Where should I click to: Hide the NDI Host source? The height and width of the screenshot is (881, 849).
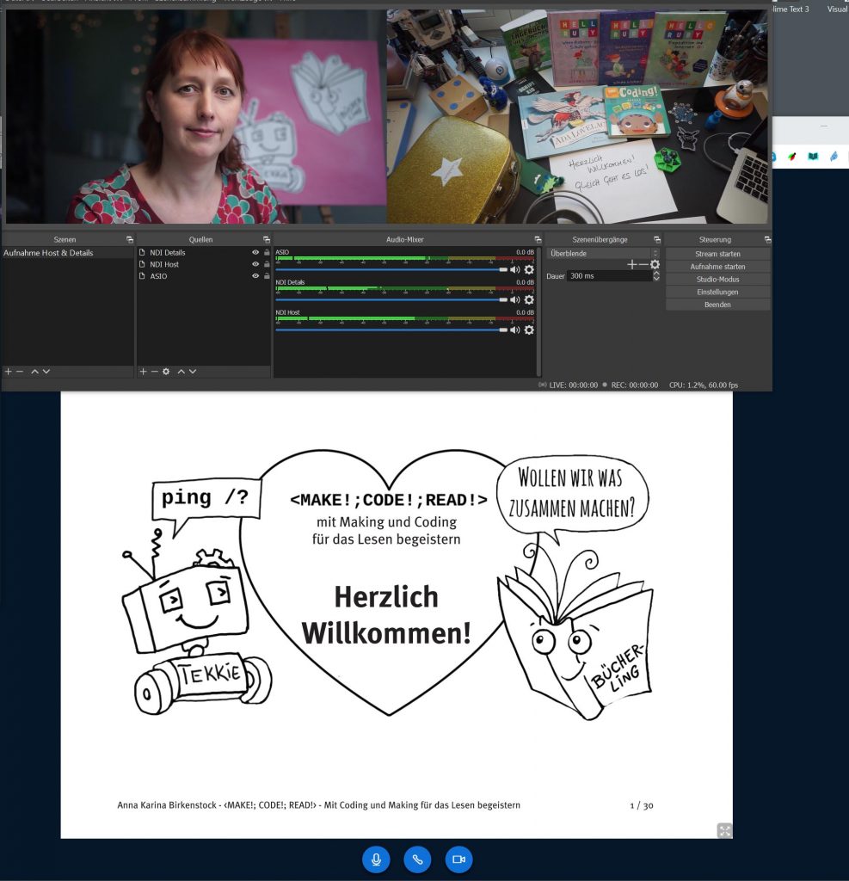255,264
